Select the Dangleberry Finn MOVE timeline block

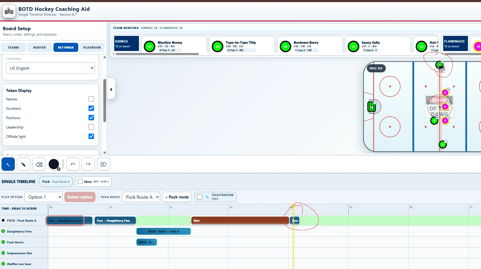click(x=163, y=231)
